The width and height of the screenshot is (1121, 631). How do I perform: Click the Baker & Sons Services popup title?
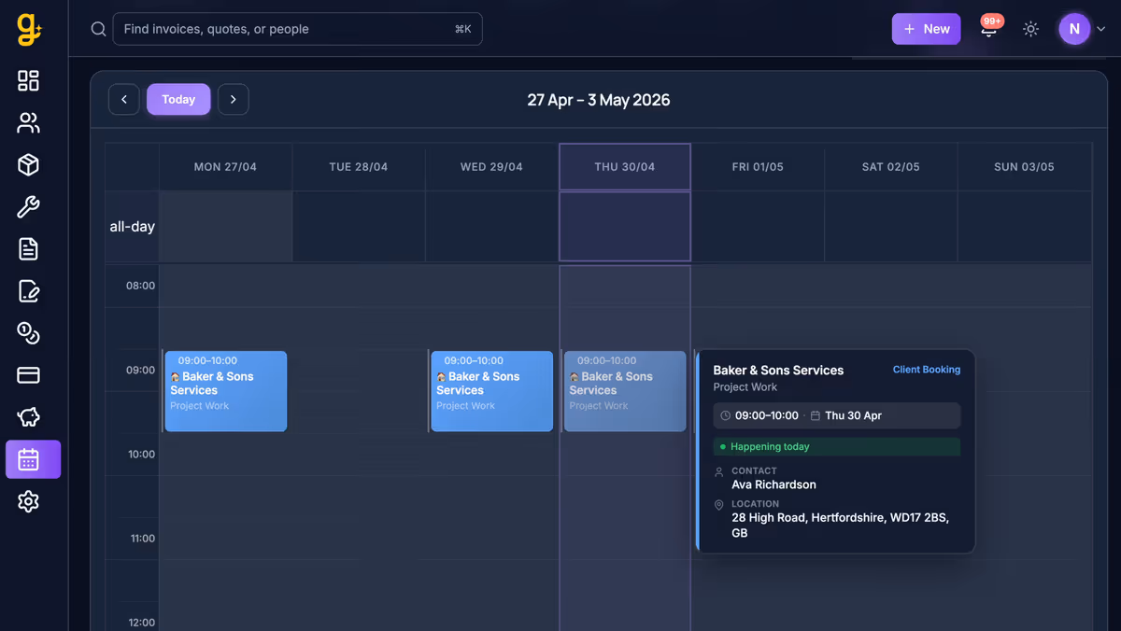778,371
